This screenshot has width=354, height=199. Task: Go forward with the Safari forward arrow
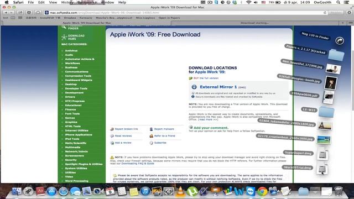pyautogui.click(x=11, y=13)
